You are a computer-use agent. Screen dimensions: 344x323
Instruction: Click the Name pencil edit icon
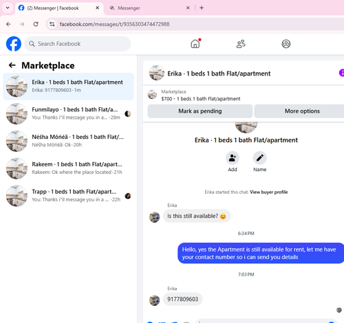click(x=260, y=158)
